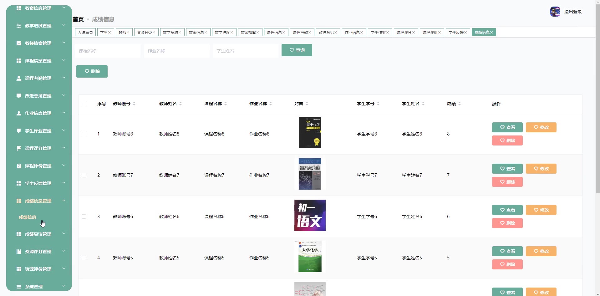Close the 成绩信息 tab
This screenshot has width=600, height=296.
coord(491,33)
